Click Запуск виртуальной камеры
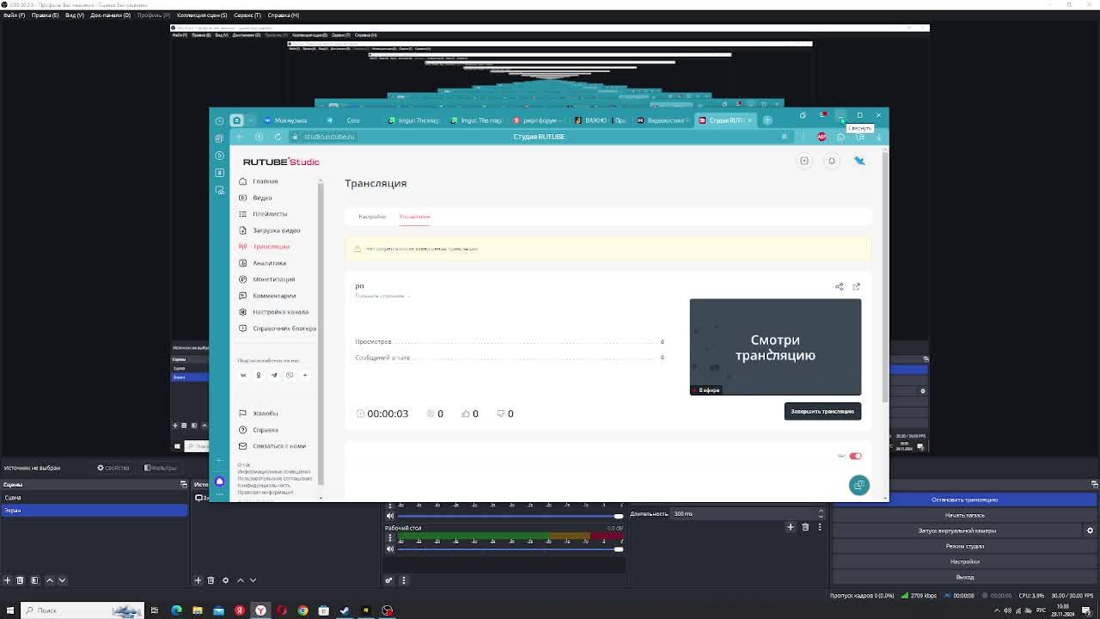This screenshot has width=1100, height=619. click(x=956, y=530)
